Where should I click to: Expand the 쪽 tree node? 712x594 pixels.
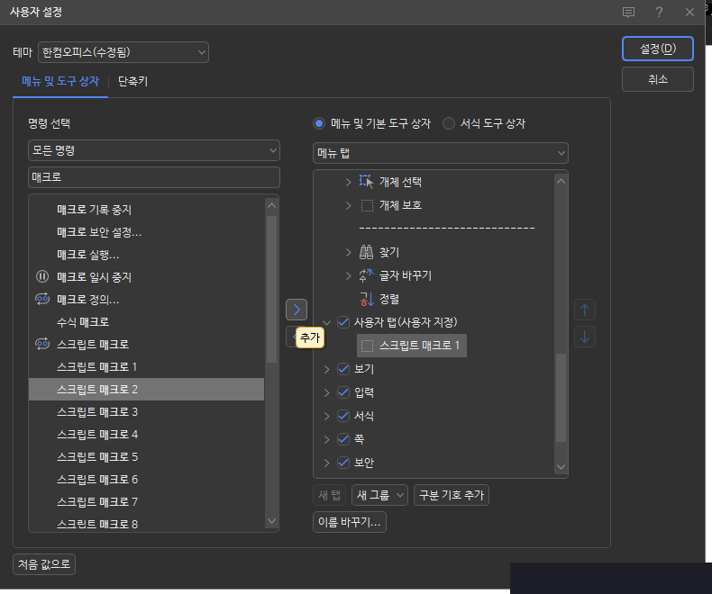pyautogui.click(x=326, y=439)
